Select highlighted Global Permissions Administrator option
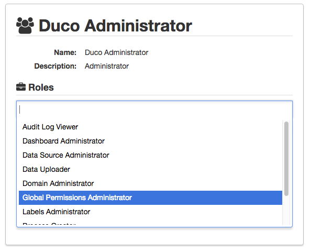This screenshot has height=252, width=311. pyautogui.click(x=150, y=198)
